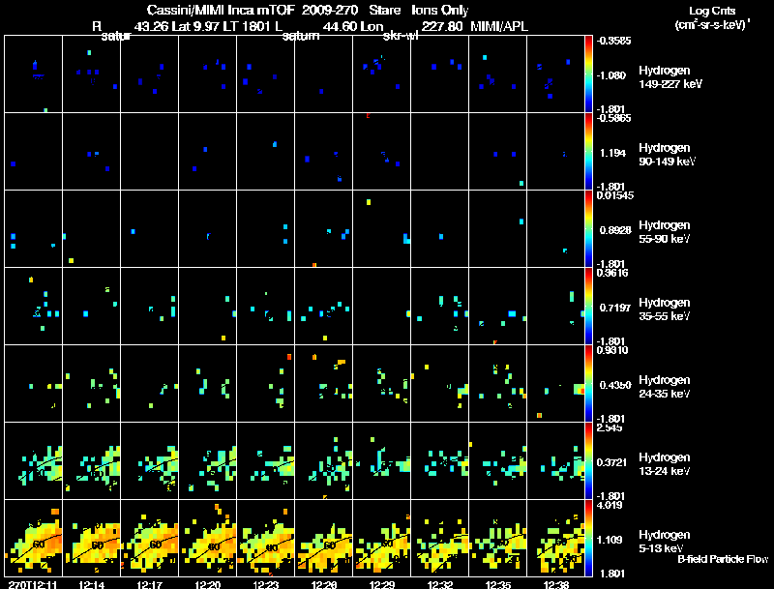Select the 'Hydrogen 90-149 keV' row label
Screen dimensions: 774x589
click(x=668, y=155)
